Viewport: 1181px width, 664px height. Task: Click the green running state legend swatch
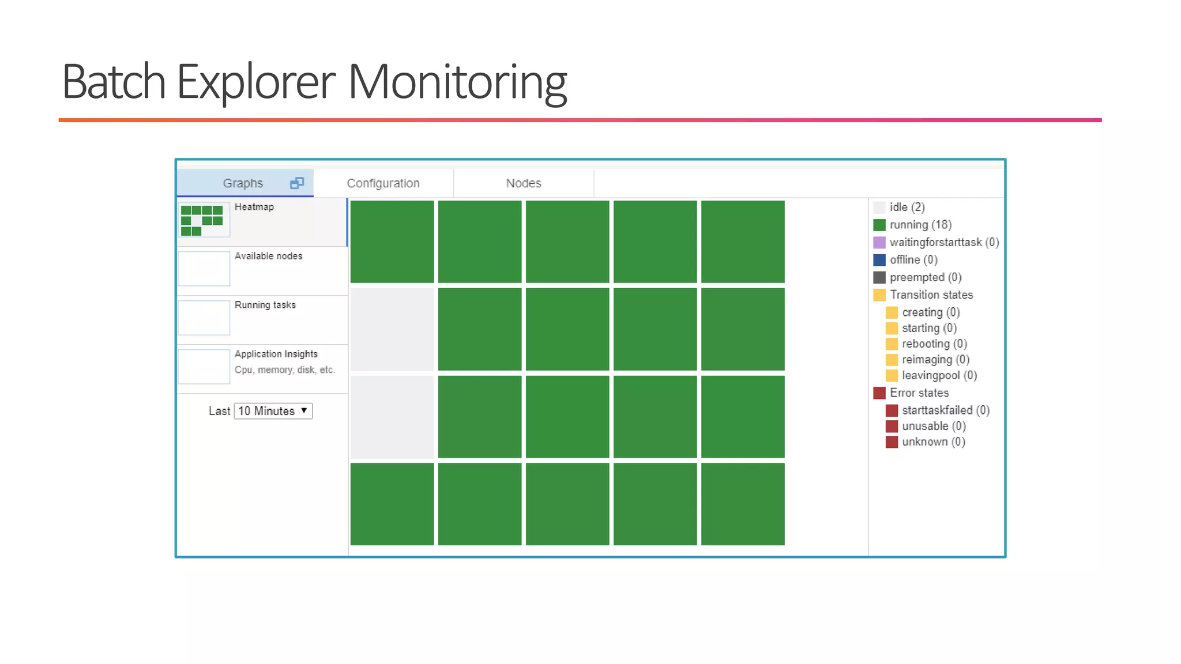[x=879, y=225]
